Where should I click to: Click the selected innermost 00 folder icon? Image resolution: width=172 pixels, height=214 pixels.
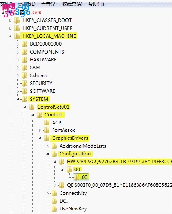coord(76,177)
